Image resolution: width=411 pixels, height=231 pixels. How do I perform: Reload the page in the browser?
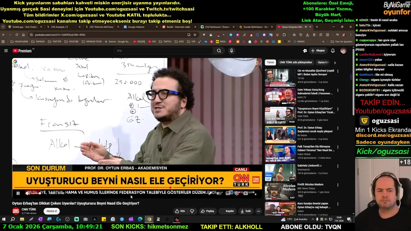coord(17,35)
